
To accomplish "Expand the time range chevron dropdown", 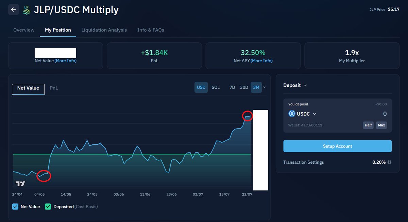I will [x=265, y=87].
